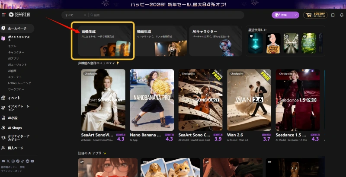Open the glasses girl featured app card
The height and width of the screenshot is (177, 346).
coord(108,168)
